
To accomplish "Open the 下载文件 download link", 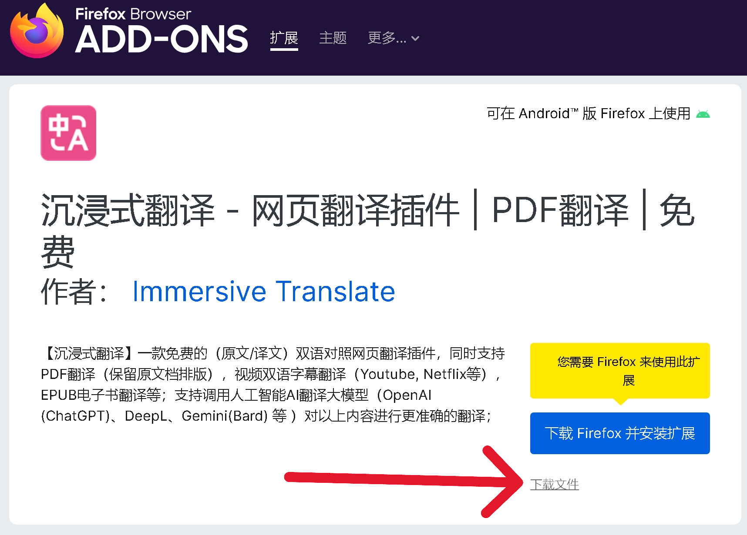I will coord(555,485).
